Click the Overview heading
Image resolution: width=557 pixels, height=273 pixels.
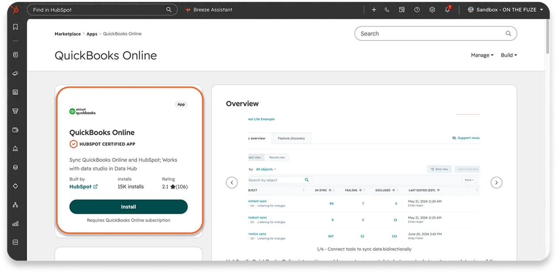(242, 103)
